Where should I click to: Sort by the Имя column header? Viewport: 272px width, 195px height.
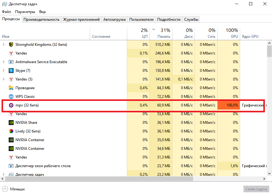[45, 34]
